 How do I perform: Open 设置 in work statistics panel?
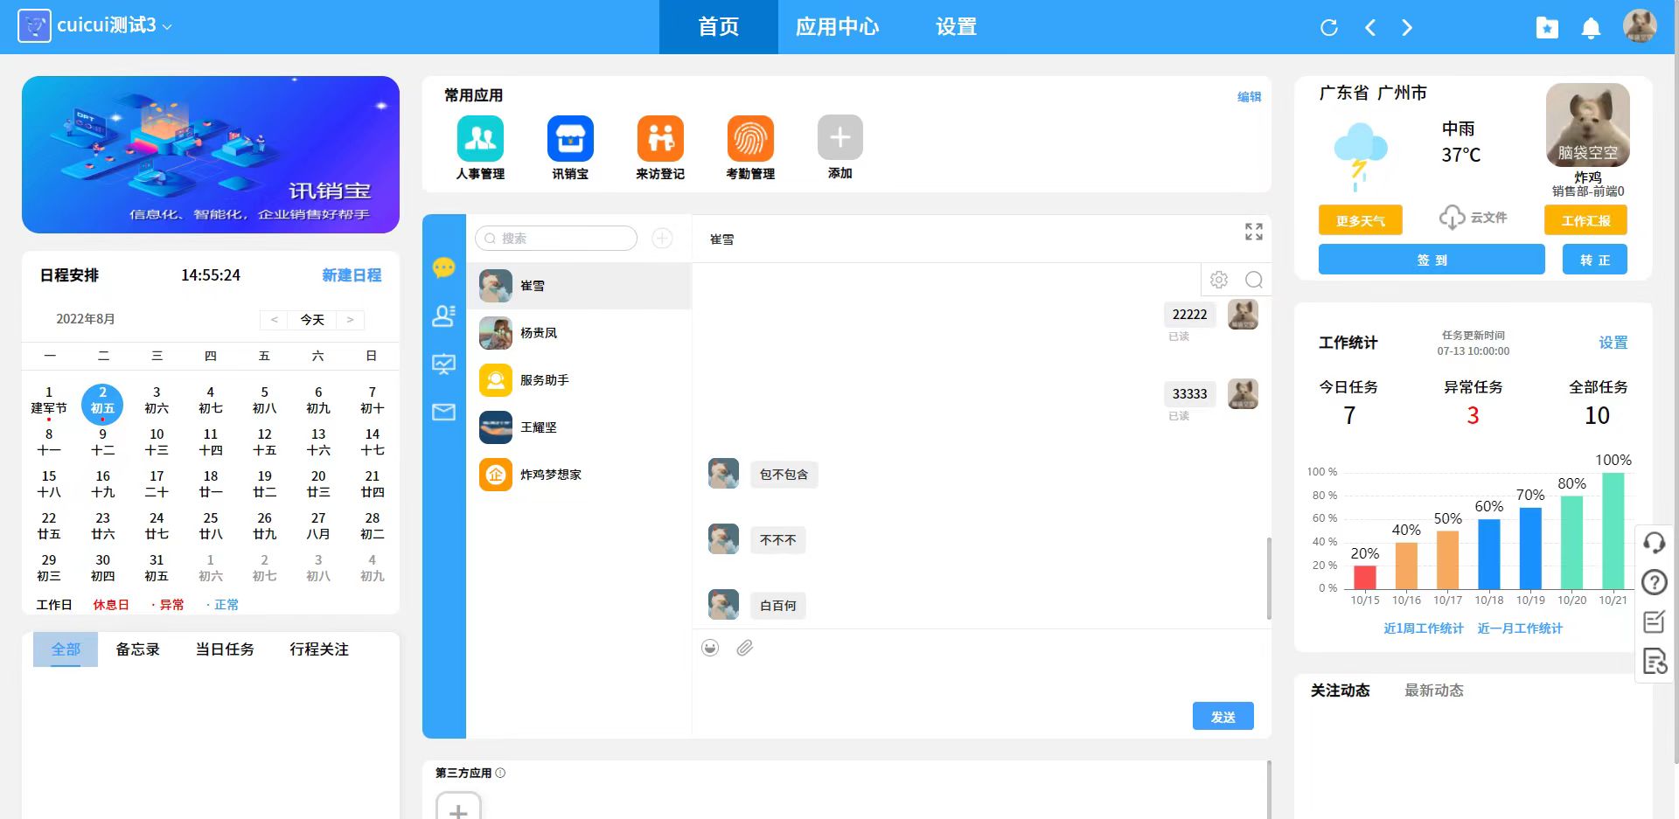point(1613,343)
